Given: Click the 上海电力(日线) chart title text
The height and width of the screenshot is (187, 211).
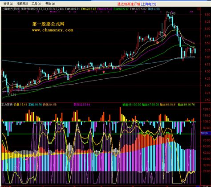Looking at the screenshot, I should pos(11,9).
